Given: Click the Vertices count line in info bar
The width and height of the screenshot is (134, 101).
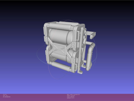Looking at the screenshot, I should pyautogui.click(x=71, y=96).
